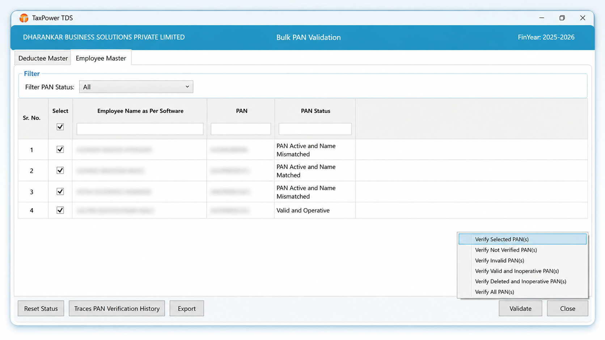
Task: Click the PAN Status filter input box
Action: tap(315, 129)
